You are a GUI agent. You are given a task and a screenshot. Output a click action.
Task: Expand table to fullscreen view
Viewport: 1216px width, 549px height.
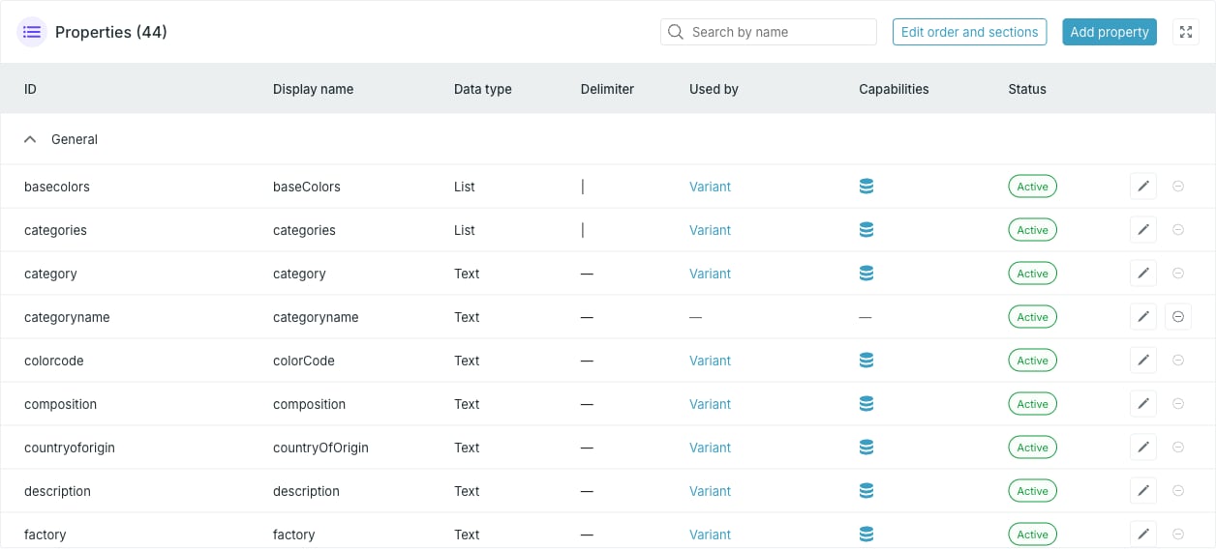[1185, 32]
